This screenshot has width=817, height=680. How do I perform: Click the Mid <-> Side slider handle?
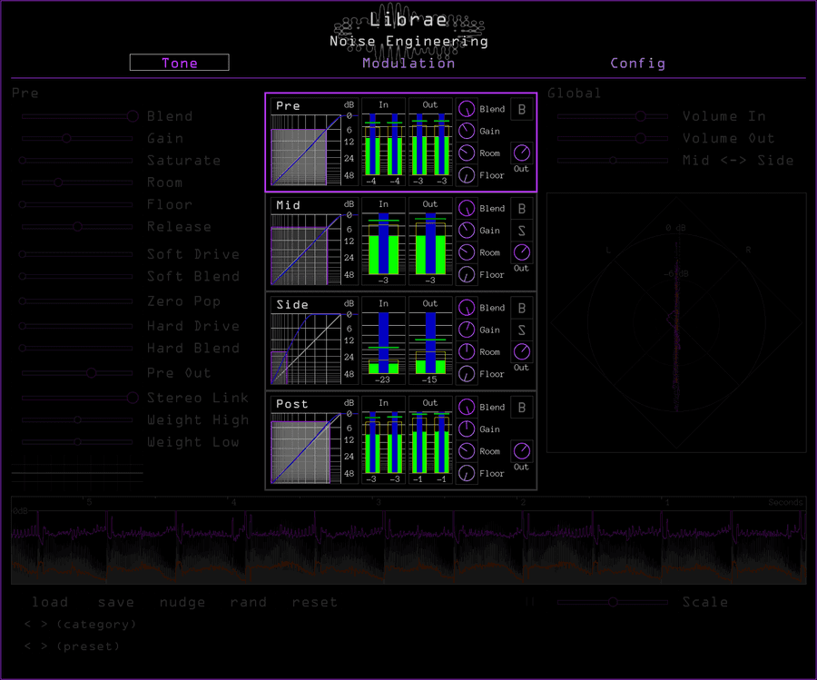point(614,160)
